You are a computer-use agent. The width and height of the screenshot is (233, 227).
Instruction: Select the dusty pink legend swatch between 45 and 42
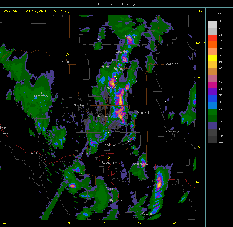pyautogui.click(x=212, y=78)
